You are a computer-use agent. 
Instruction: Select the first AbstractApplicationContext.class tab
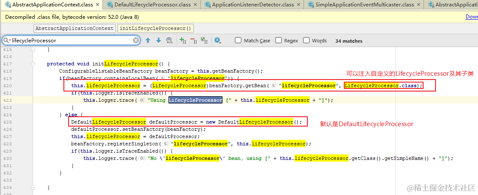tap(52, 5)
